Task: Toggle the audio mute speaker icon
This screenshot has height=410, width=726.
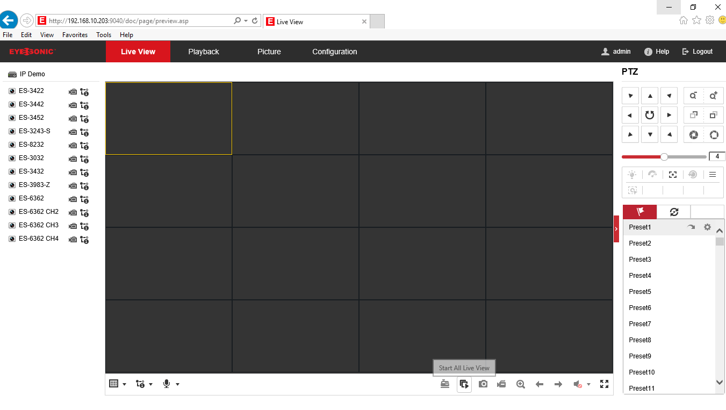Action: [x=578, y=384]
